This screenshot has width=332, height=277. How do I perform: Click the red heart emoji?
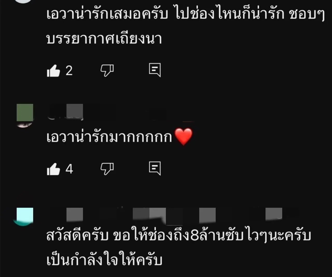pyautogui.click(x=184, y=137)
